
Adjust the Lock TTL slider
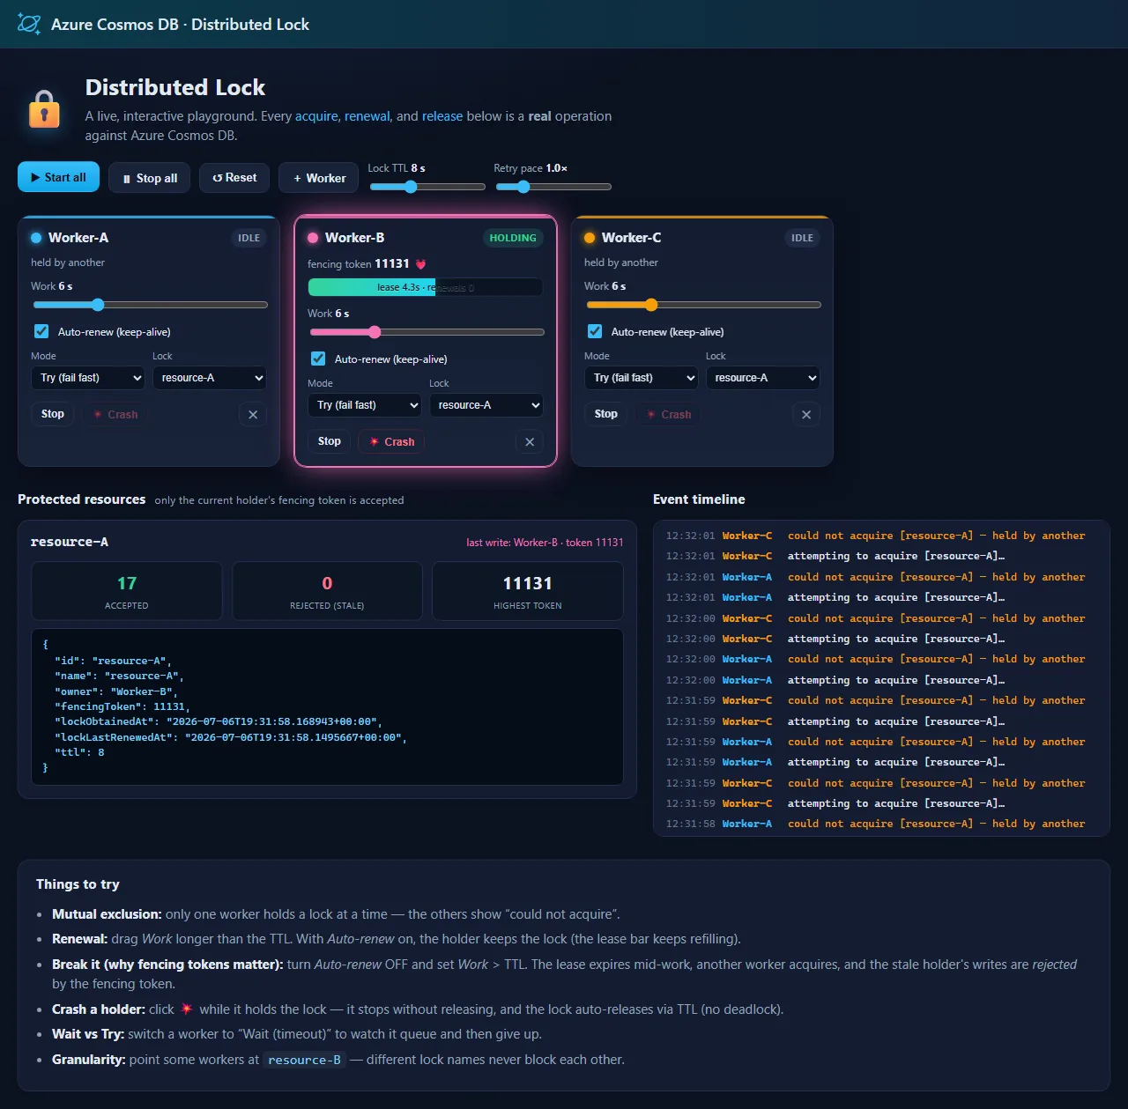(x=427, y=187)
